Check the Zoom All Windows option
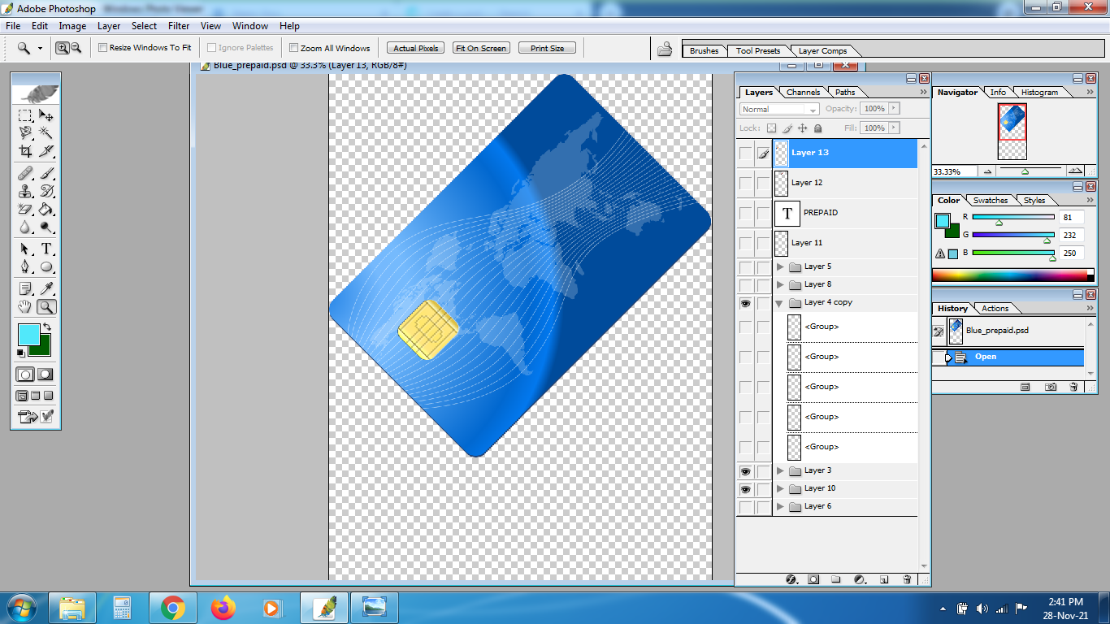The image size is (1110, 624). pos(294,48)
